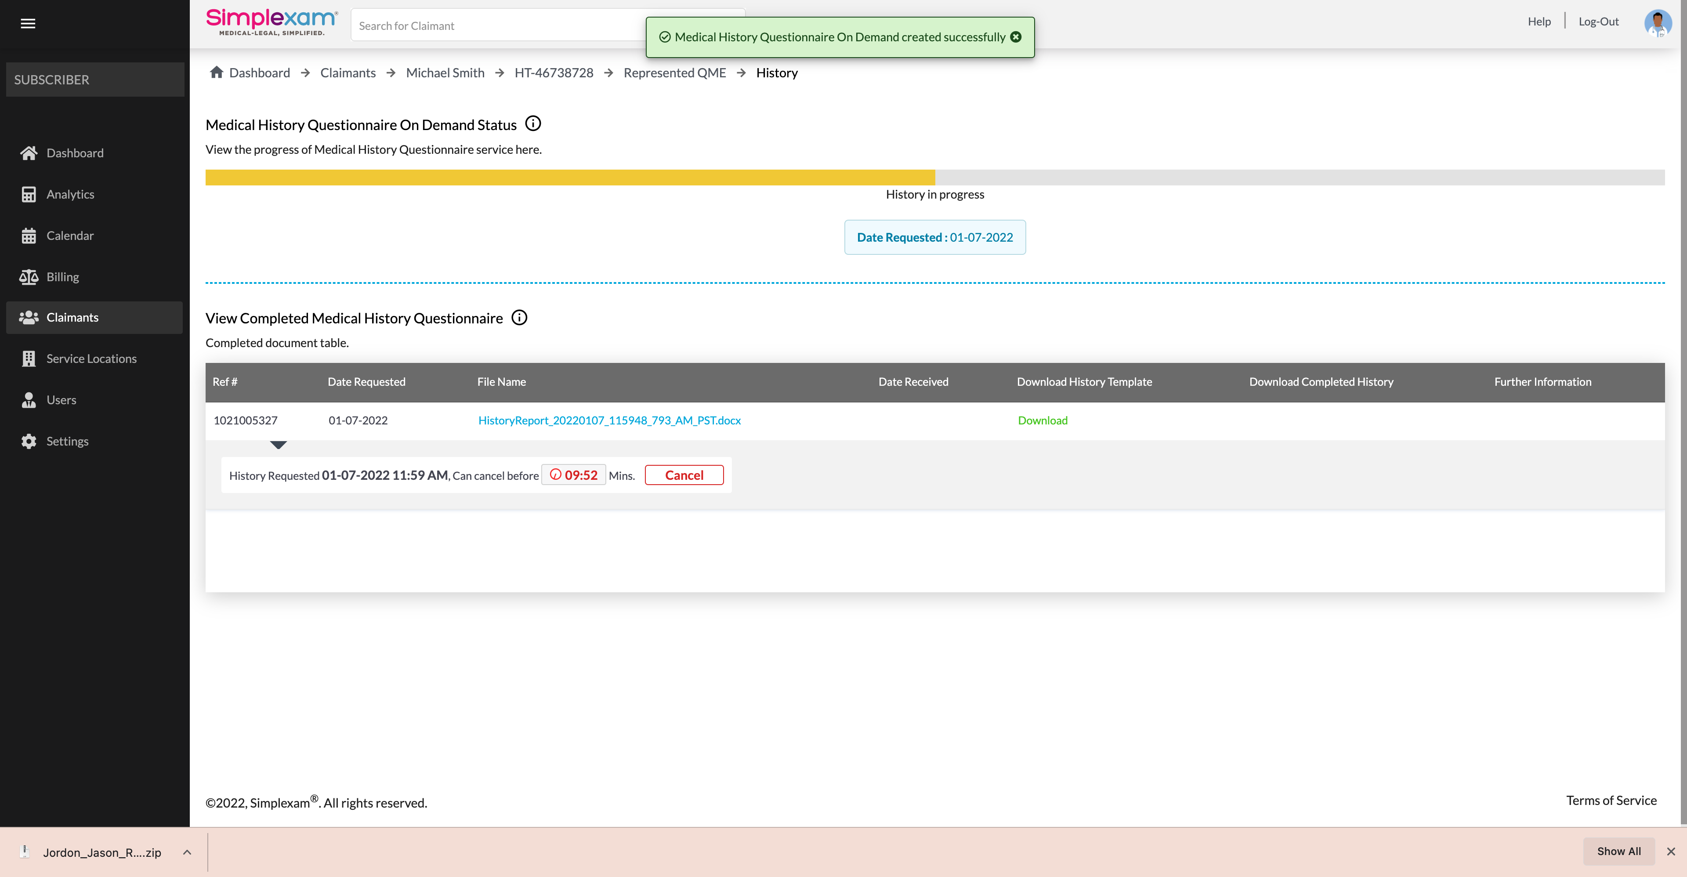
Task: Go to Calendar in the sidebar
Action: [x=69, y=236]
